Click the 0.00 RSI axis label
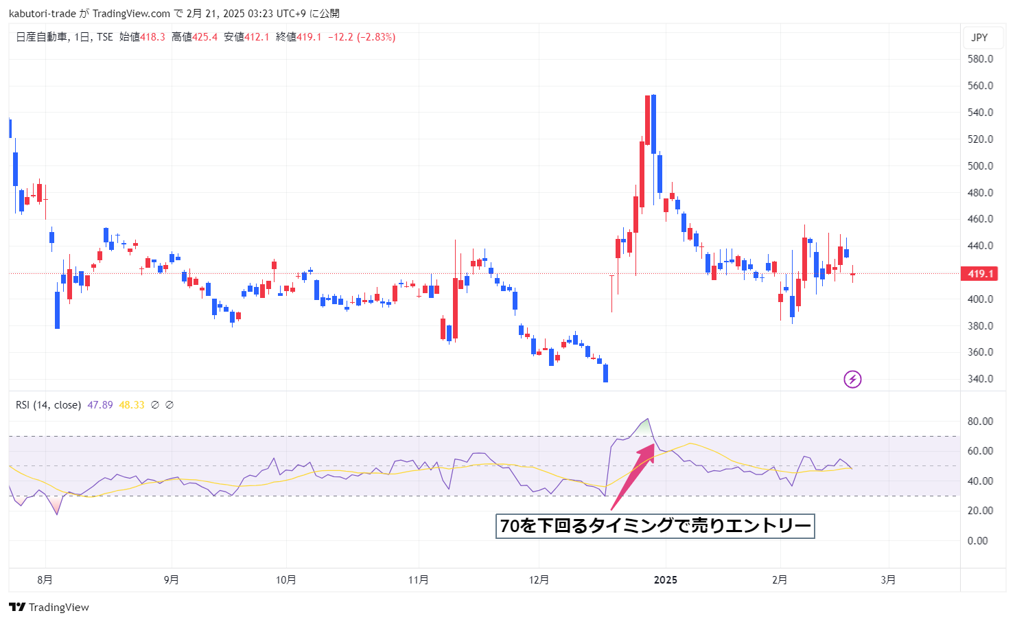 coord(978,541)
